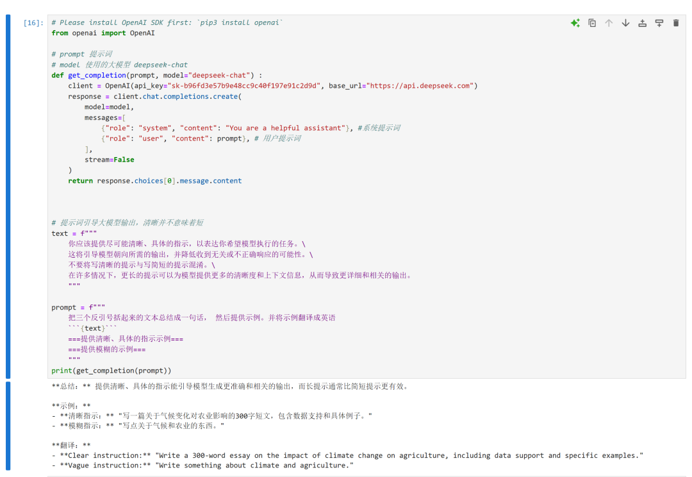Image resolution: width=692 pixels, height=477 pixels.
Task: Insert a cell below using toolbar icon
Action: pos(659,23)
